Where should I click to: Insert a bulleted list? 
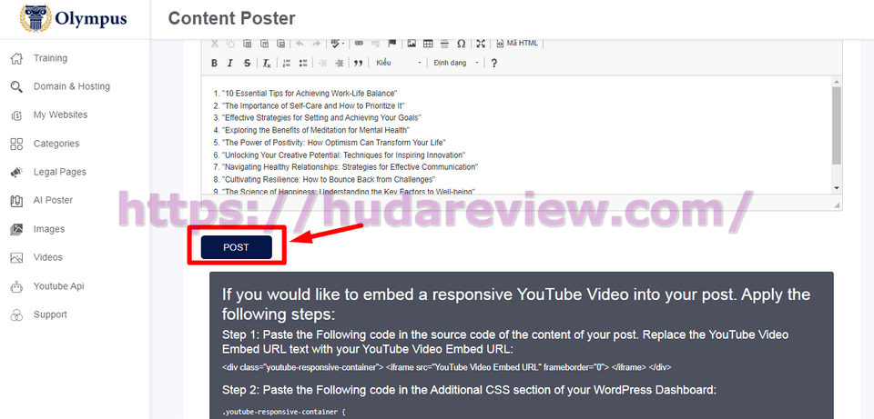pyautogui.click(x=302, y=63)
